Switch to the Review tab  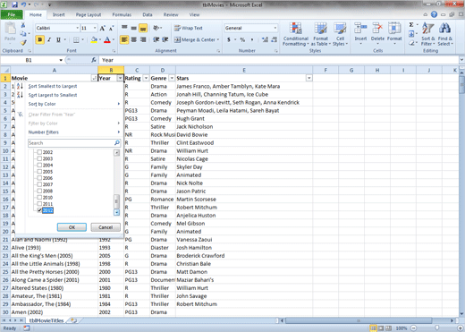171,14
